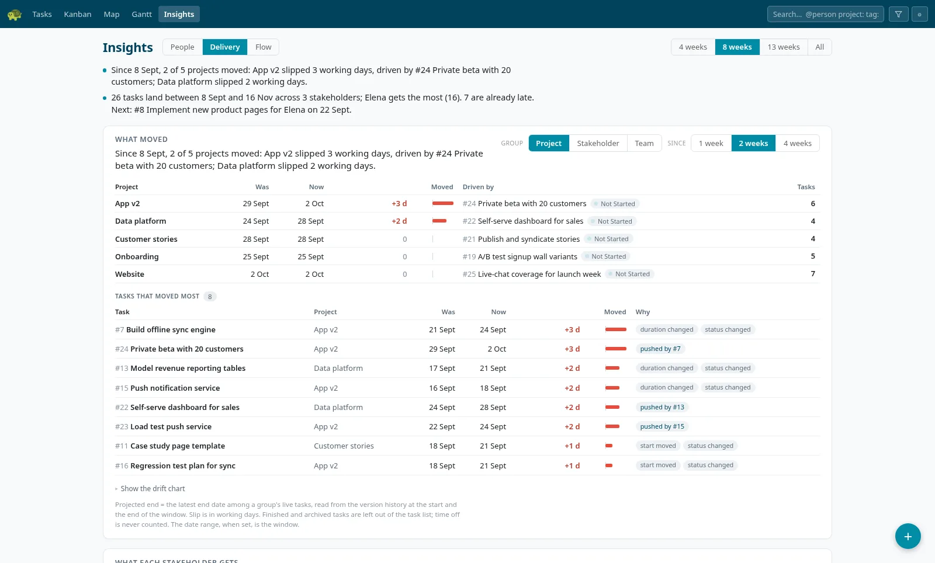Switch to the Gantt view

pyautogui.click(x=142, y=14)
